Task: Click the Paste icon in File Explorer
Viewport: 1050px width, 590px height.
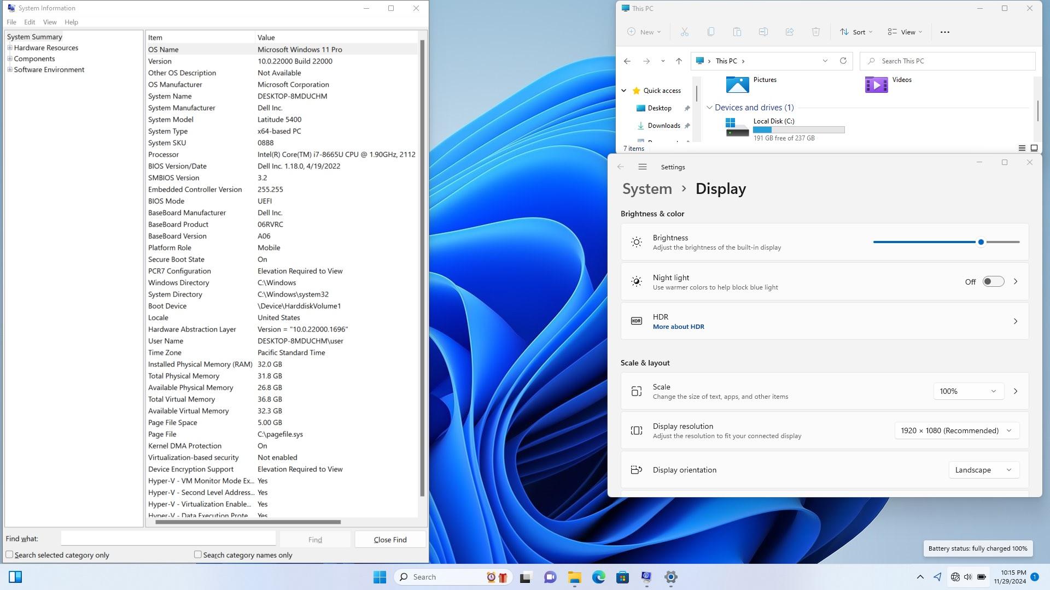Action: click(737, 32)
